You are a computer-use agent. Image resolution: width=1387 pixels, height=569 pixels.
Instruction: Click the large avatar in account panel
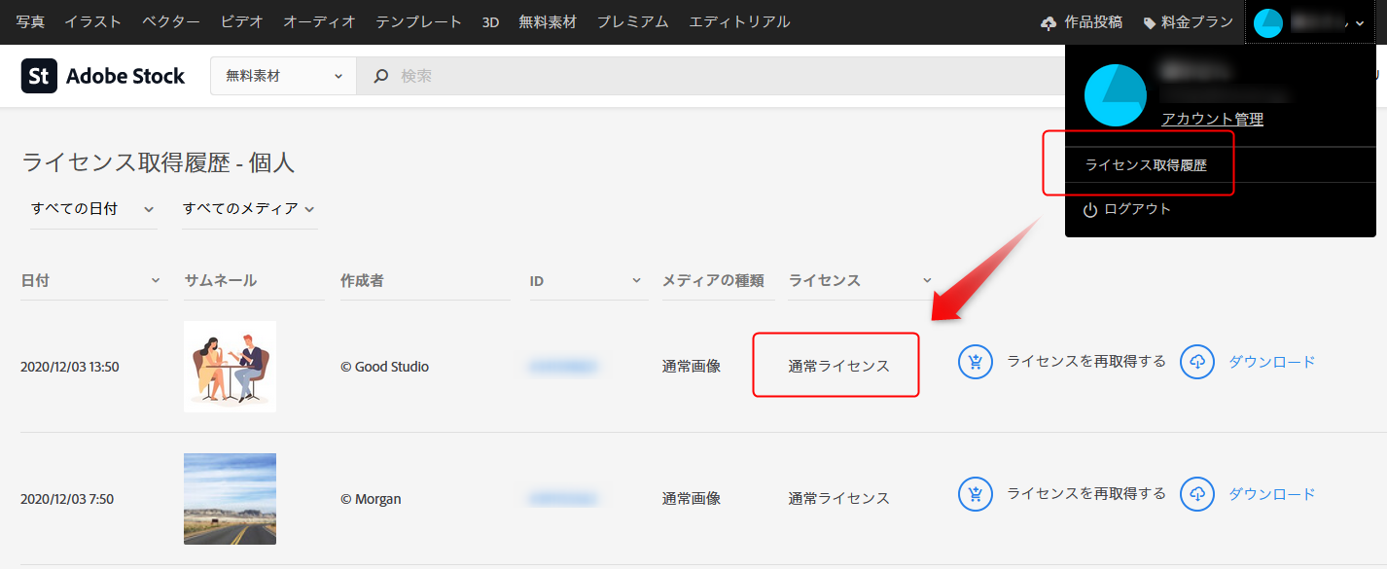click(1116, 95)
